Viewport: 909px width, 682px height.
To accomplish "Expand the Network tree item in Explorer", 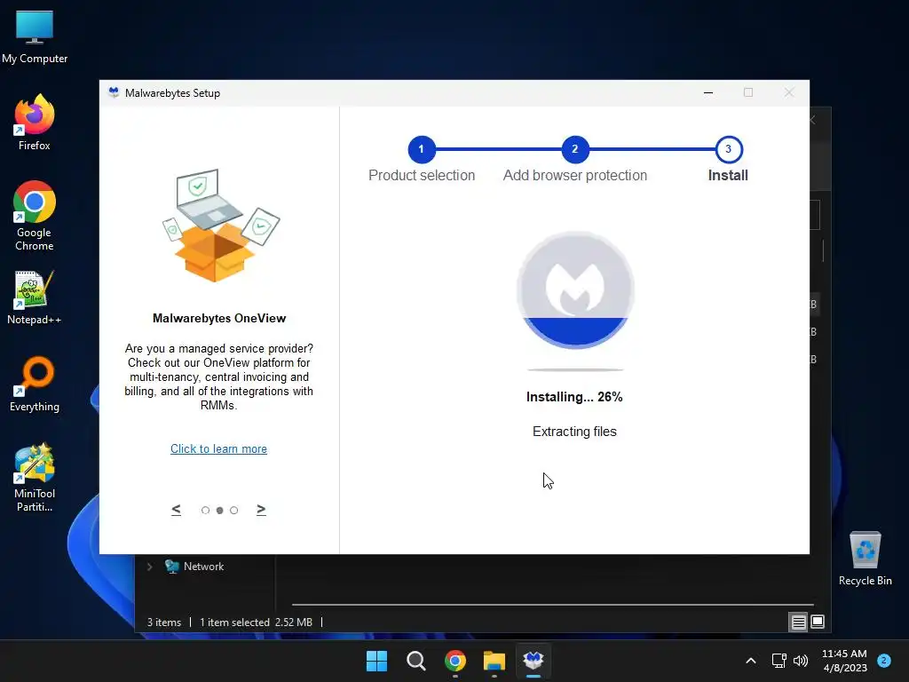I will (x=149, y=567).
